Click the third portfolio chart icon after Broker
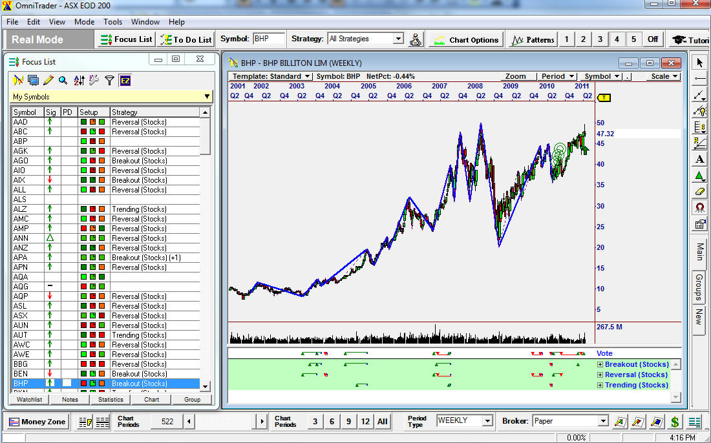The width and height of the screenshot is (711, 443). tap(657, 422)
